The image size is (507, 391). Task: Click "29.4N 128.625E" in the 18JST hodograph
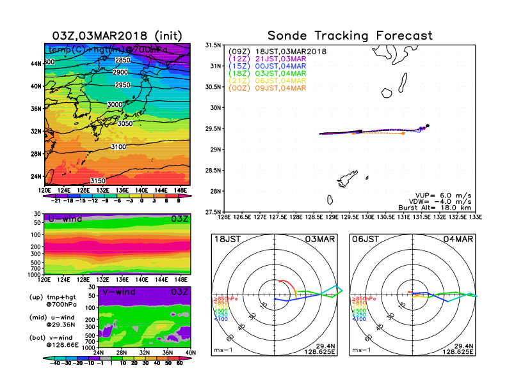click(319, 349)
